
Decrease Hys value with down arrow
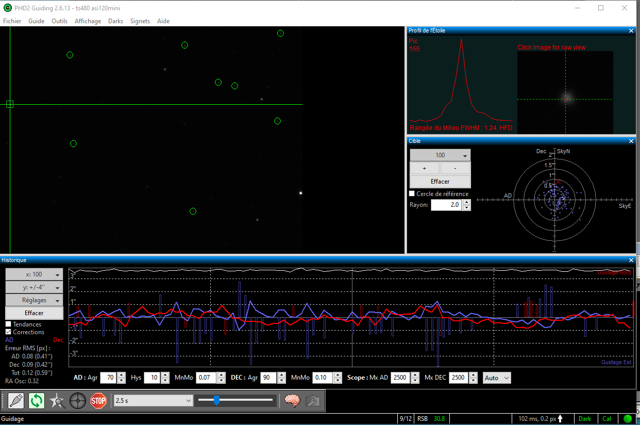[x=165, y=381]
